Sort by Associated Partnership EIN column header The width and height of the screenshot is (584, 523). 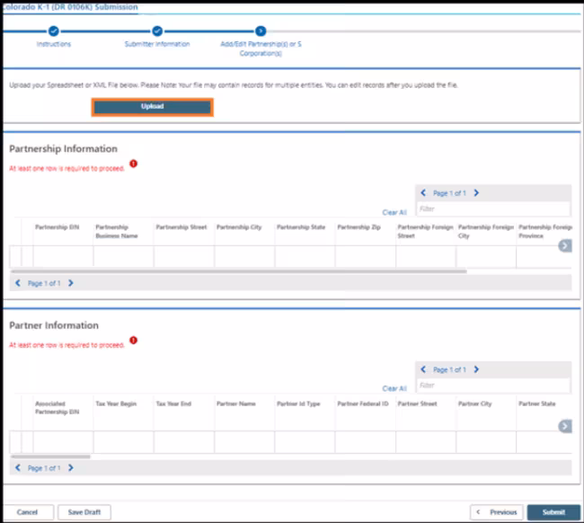[57, 408]
